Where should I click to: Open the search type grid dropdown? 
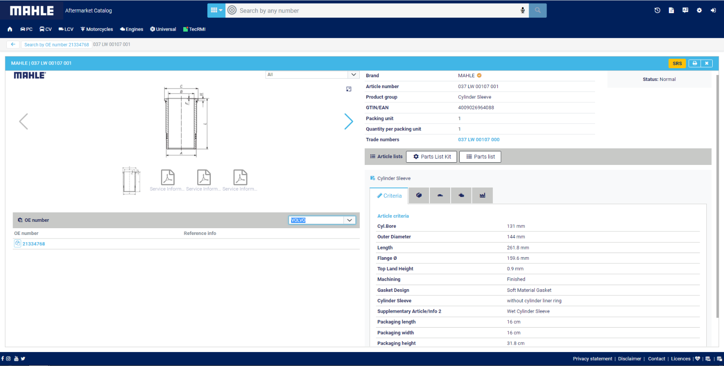216,10
